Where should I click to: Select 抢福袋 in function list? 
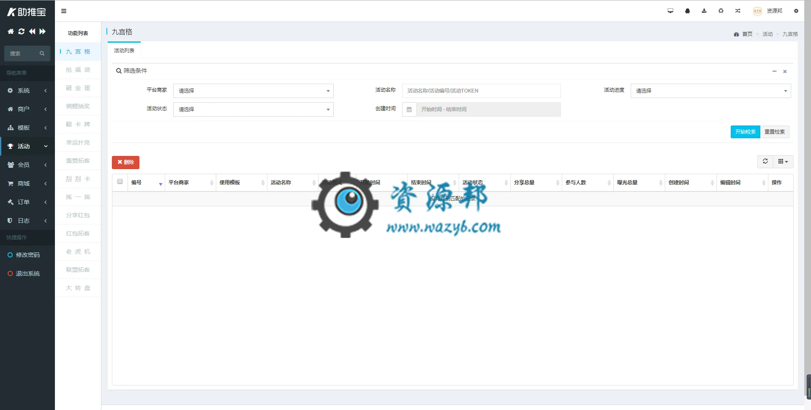(x=78, y=70)
